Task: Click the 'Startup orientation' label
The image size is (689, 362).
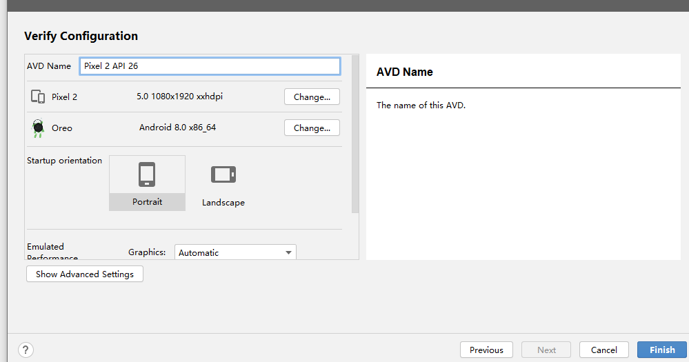Action: click(65, 161)
